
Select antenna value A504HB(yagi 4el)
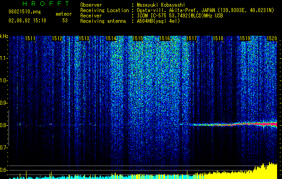[x=158, y=21]
